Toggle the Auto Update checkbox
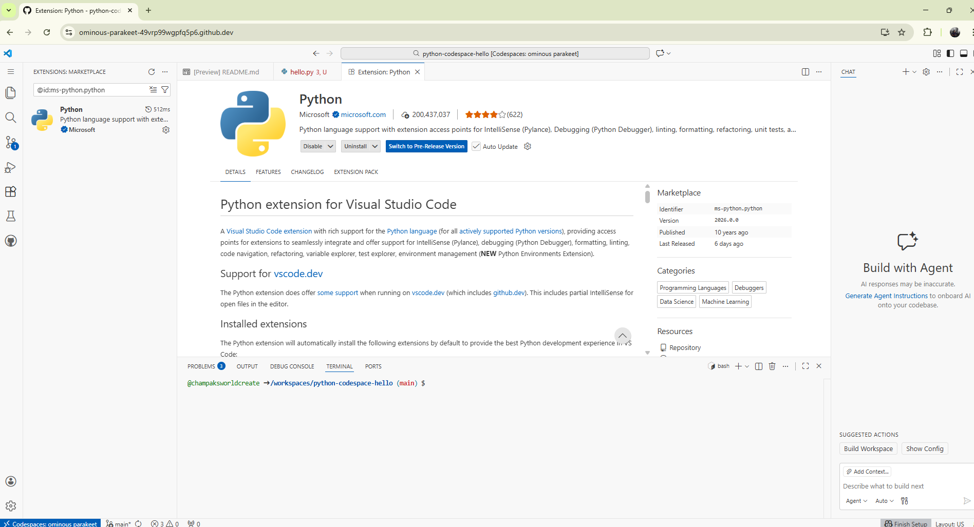Image resolution: width=974 pixels, height=527 pixels. [476, 147]
